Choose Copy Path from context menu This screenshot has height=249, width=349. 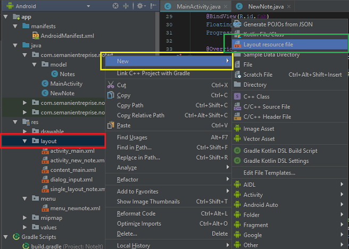coord(168,105)
